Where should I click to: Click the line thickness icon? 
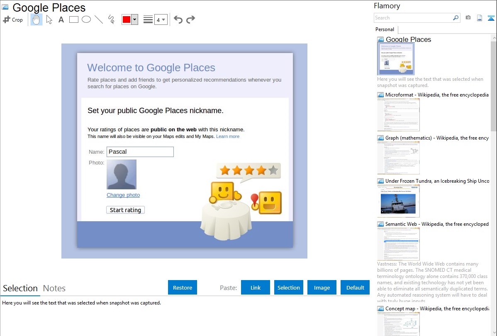(148, 19)
